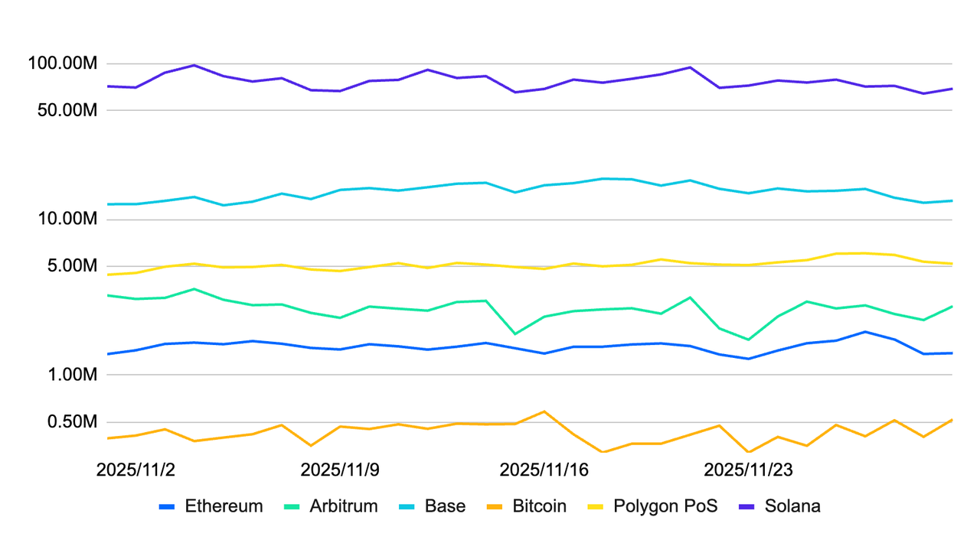
Task: Toggle the Ethereum series legend label
Action: 224,506
